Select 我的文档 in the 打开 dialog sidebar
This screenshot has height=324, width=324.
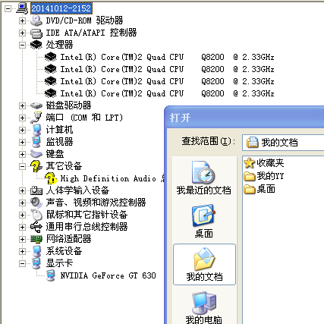[204, 264]
